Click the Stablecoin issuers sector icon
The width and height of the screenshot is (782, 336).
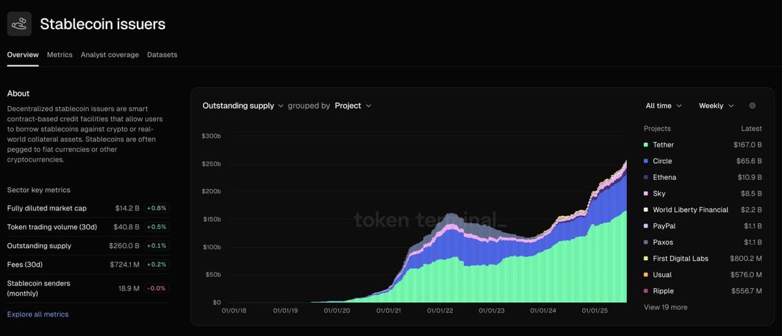(20, 24)
